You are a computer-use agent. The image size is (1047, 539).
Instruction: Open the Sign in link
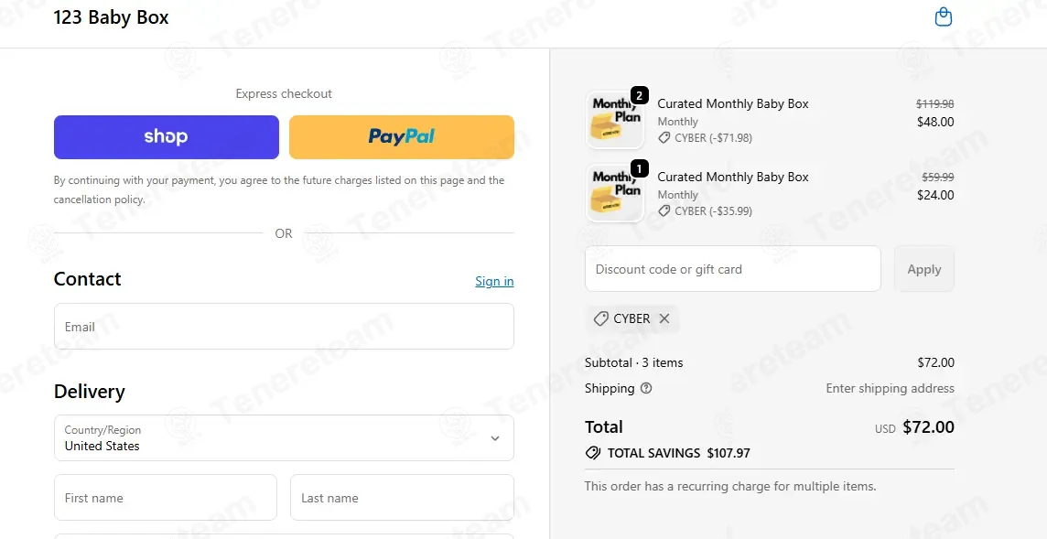pyautogui.click(x=494, y=281)
